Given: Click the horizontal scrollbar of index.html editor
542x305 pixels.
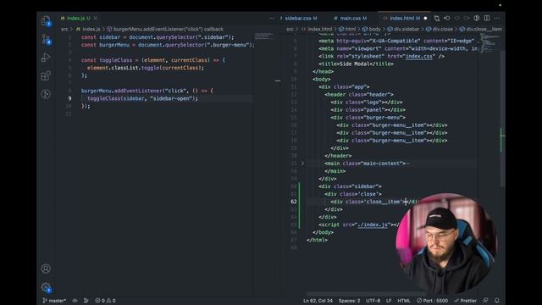Looking at the screenshot, I should coord(367,294).
